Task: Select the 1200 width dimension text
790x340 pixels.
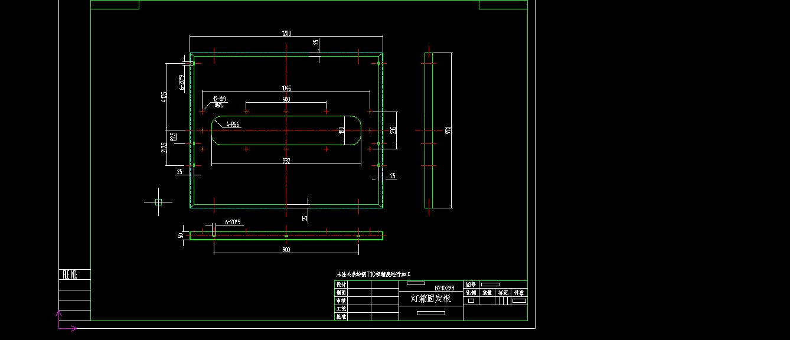Action: (x=286, y=34)
